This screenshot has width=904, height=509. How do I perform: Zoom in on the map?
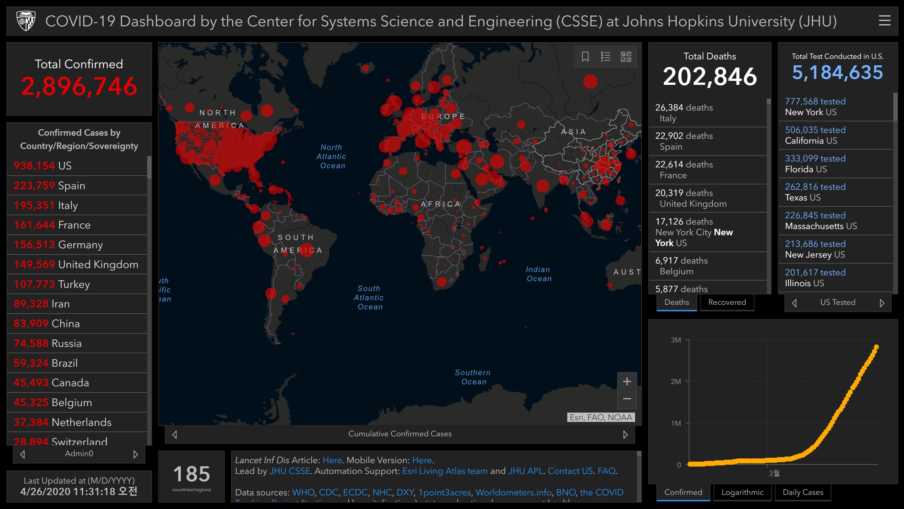click(x=627, y=381)
